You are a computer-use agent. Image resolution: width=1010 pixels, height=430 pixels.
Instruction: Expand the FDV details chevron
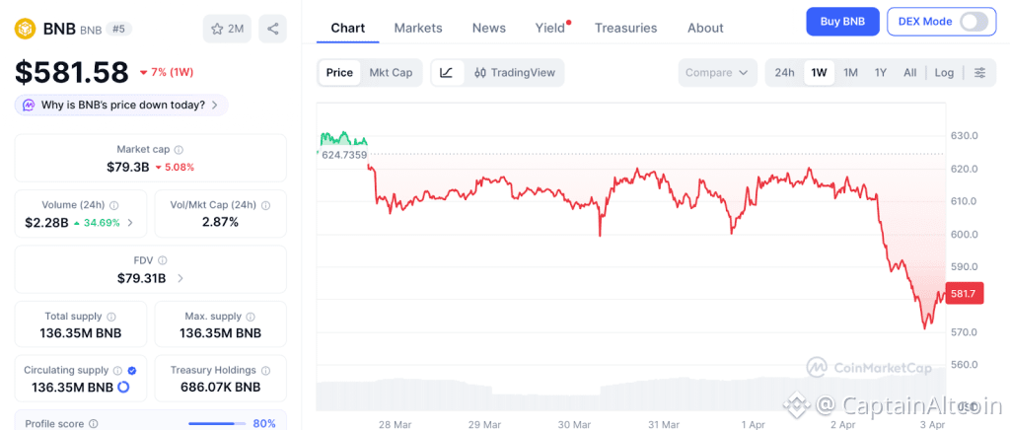(179, 279)
